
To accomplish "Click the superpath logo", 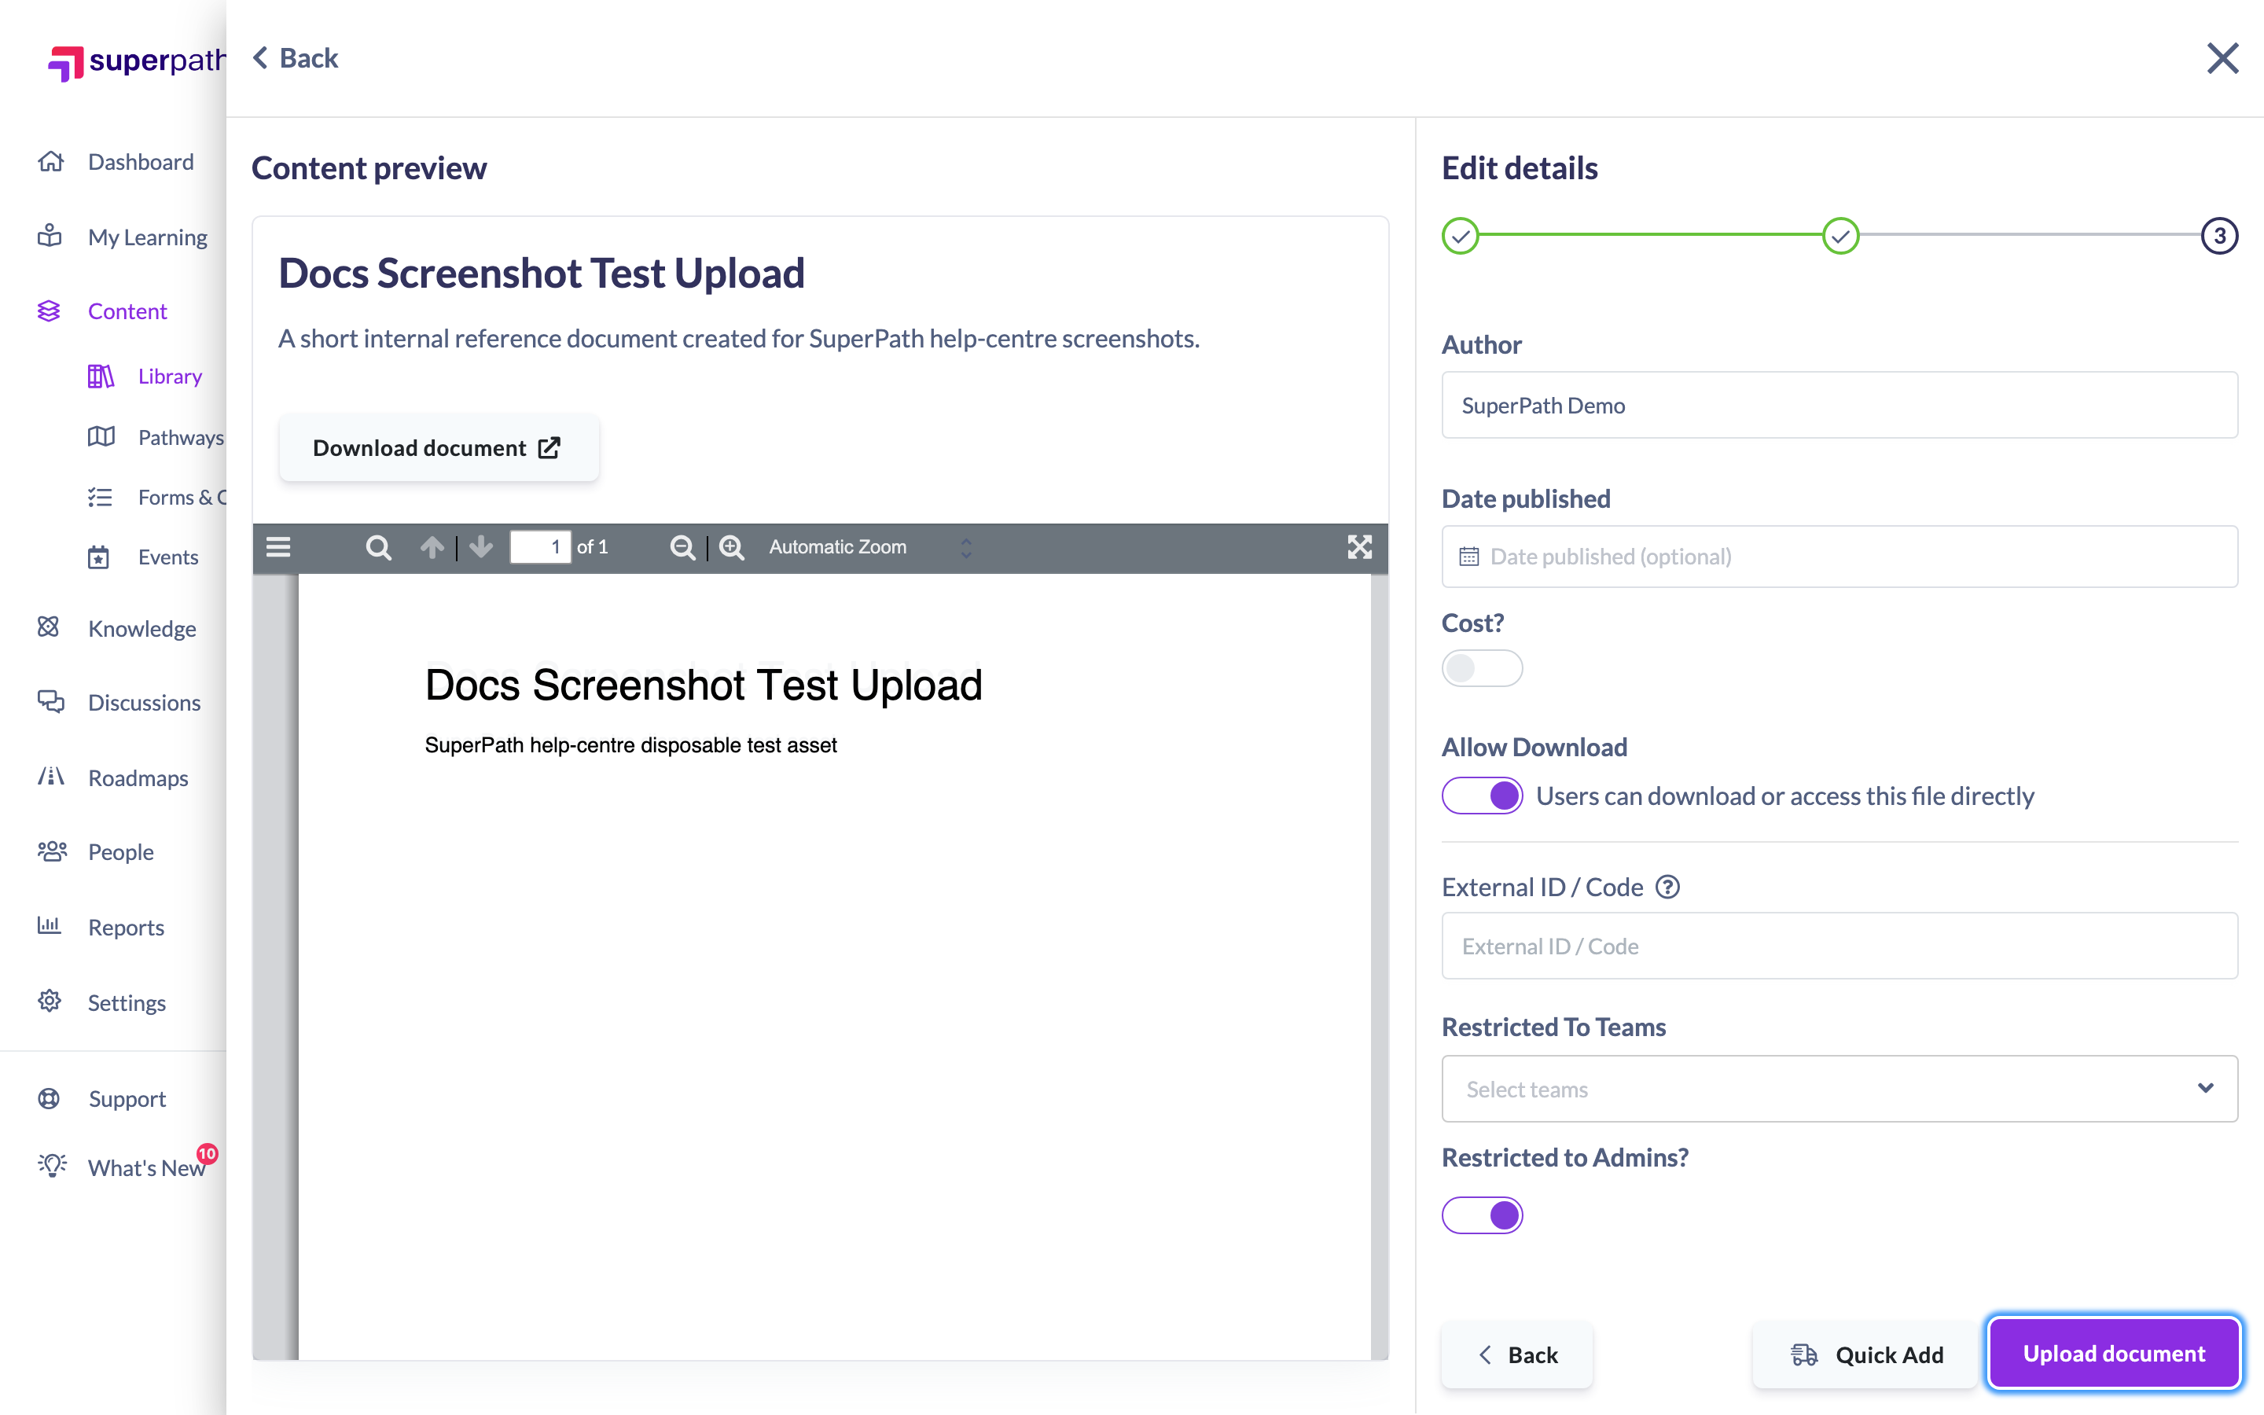I will (x=137, y=62).
